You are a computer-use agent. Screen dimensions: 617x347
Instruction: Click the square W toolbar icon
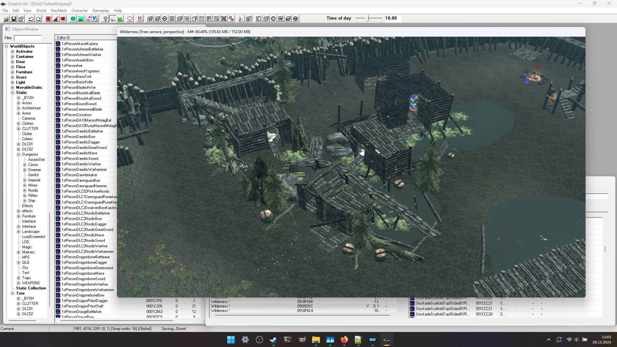click(281, 19)
